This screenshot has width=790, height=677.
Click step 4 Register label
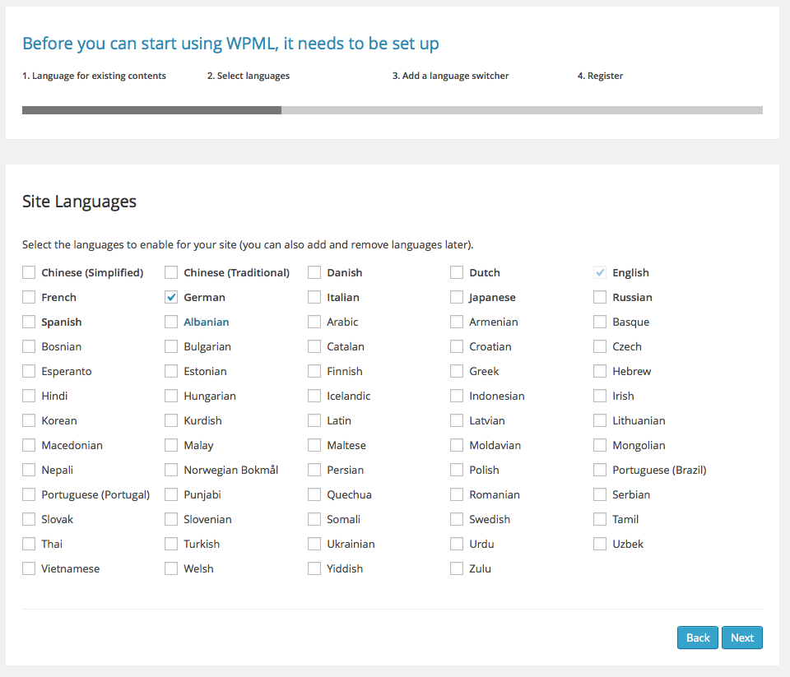pos(600,76)
